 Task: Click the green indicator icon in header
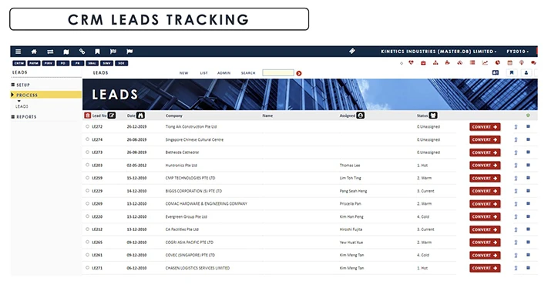(x=528, y=115)
